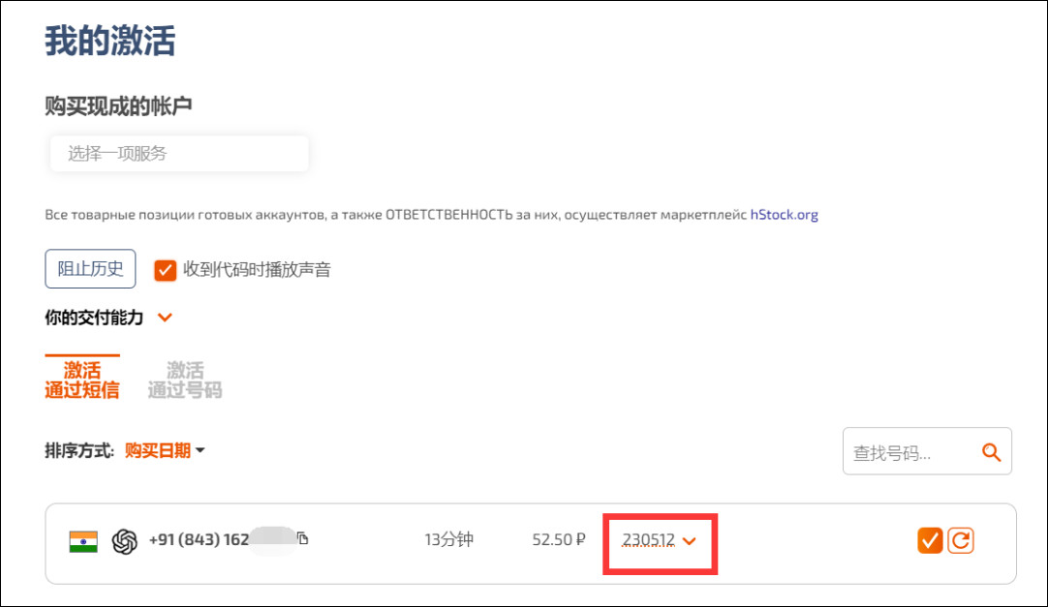Copy the phone number with copy icon
This screenshot has height=607, width=1048.
tap(303, 539)
